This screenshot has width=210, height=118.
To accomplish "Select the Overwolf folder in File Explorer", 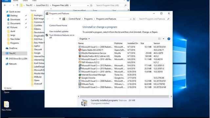I will [38, 84].
